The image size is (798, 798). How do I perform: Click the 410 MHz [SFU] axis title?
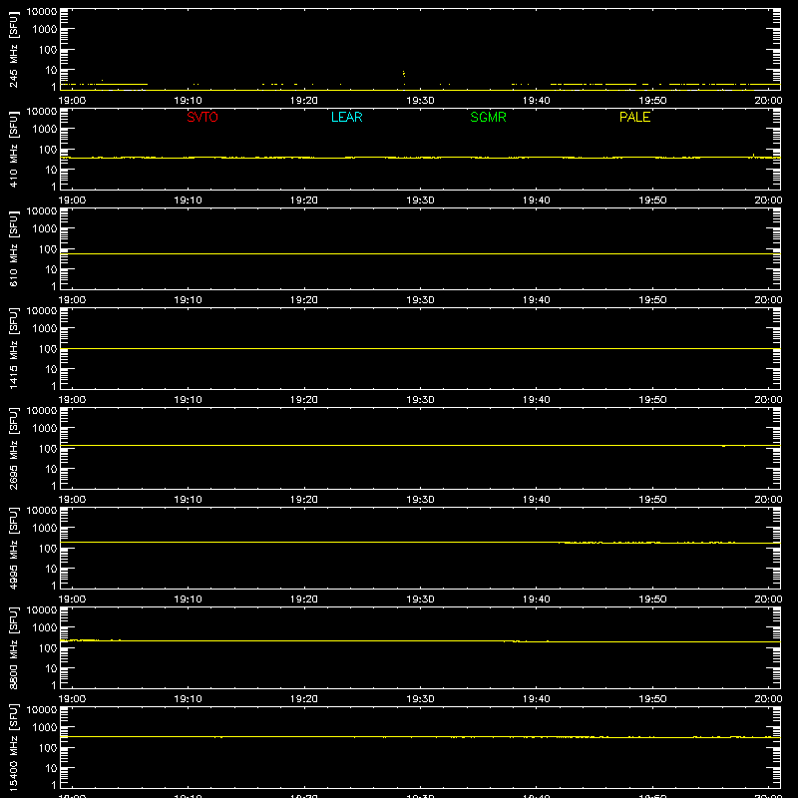click(13, 149)
